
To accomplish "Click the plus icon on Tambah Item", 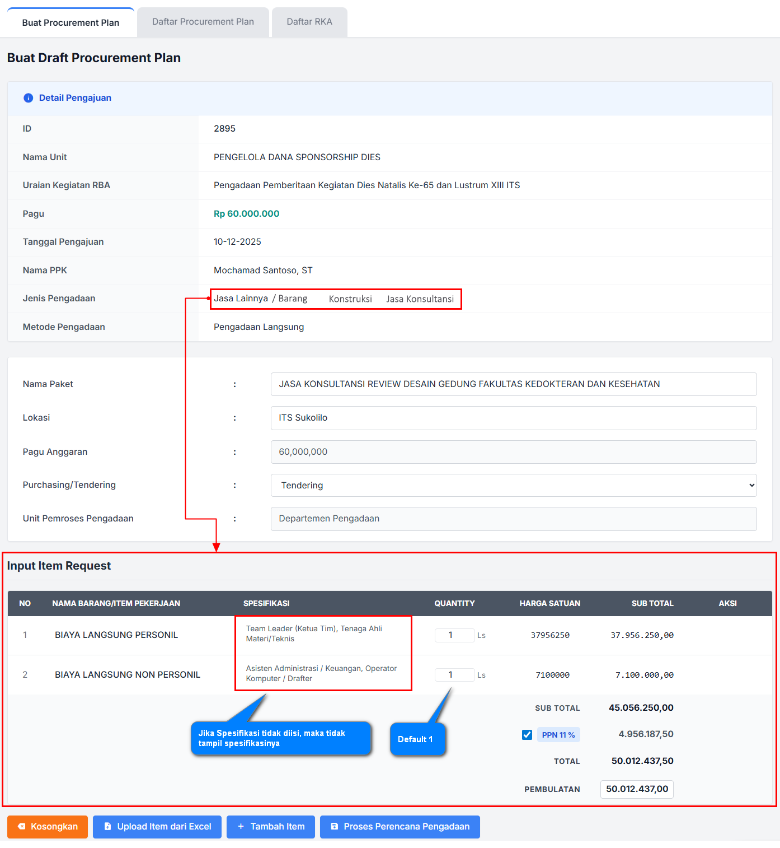I will (x=241, y=827).
